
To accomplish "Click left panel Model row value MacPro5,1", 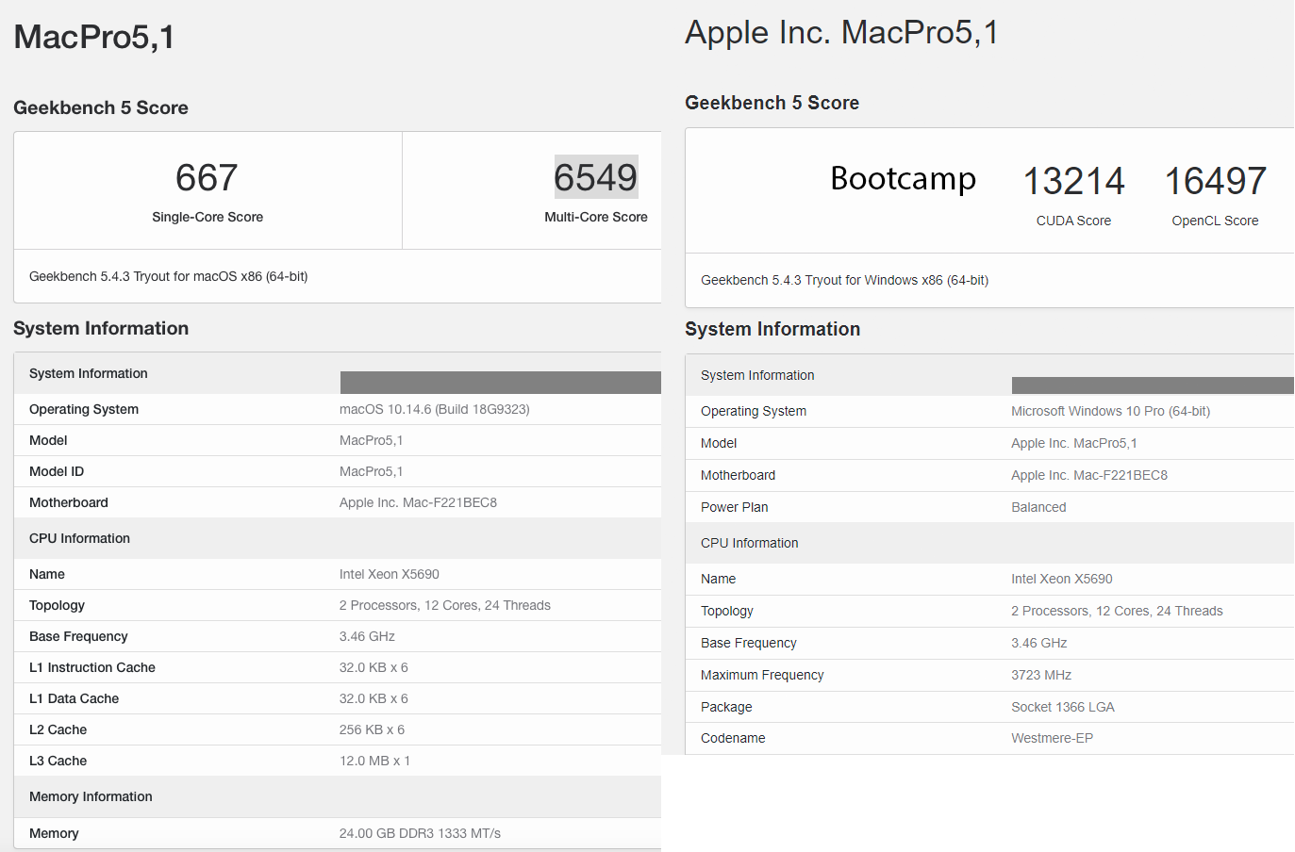I will click(x=372, y=440).
